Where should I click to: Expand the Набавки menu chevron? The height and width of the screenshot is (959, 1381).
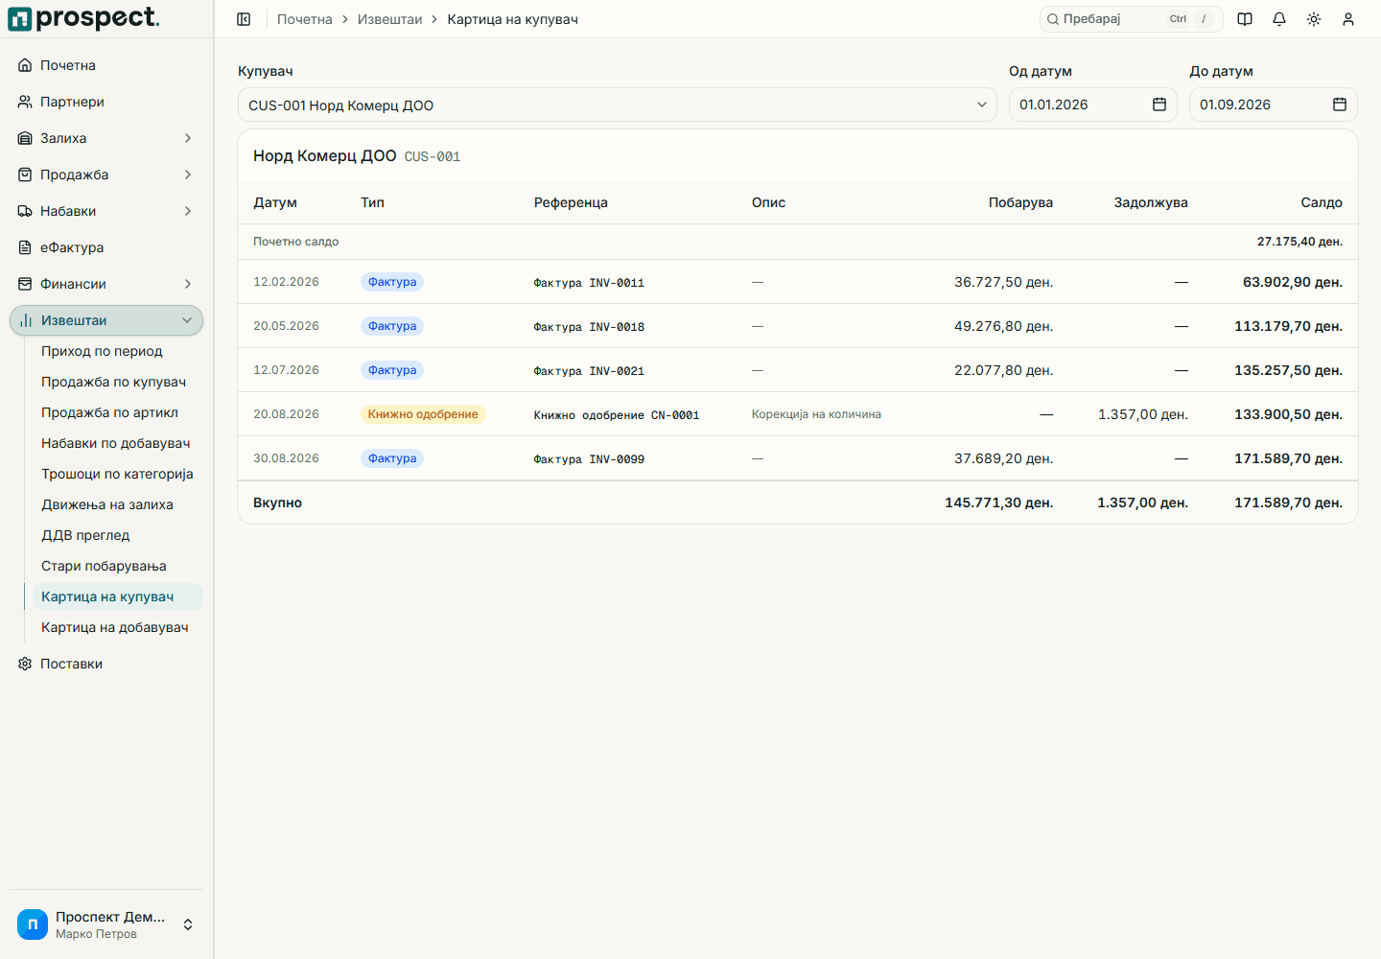click(x=188, y=211)
